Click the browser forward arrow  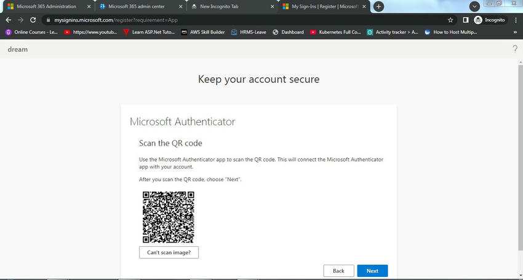(x=21, y=20)
